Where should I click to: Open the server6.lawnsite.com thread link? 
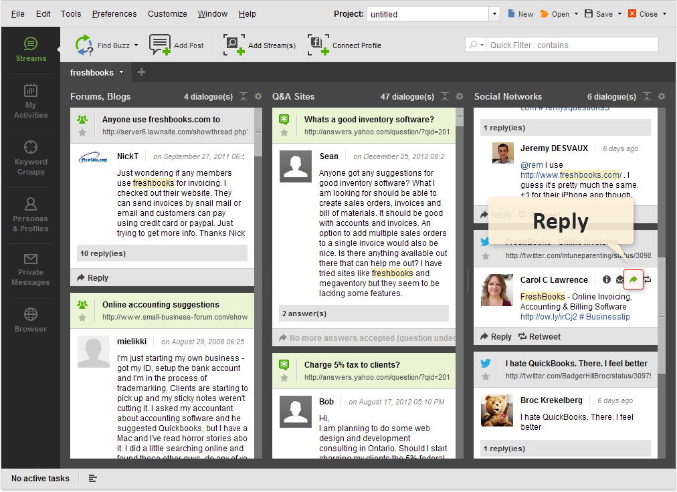(x=175, y=132)
